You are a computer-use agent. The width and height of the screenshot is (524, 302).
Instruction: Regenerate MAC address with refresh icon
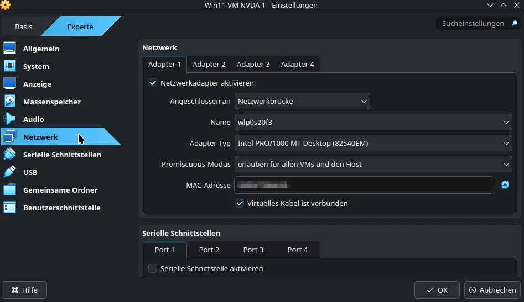[x=505, y=184]
